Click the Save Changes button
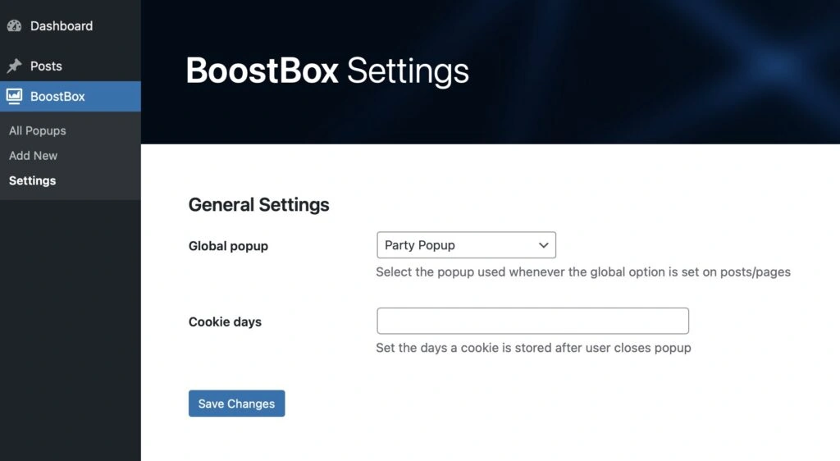840x461 pixels. click(x=237, y=404)
